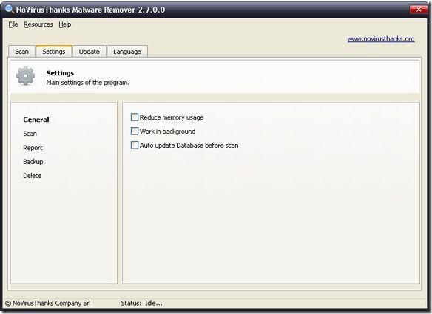This screenshot has width=432, height=314.
Task: Click 'Main settings of the program.' description
Action: coord(87,83)
